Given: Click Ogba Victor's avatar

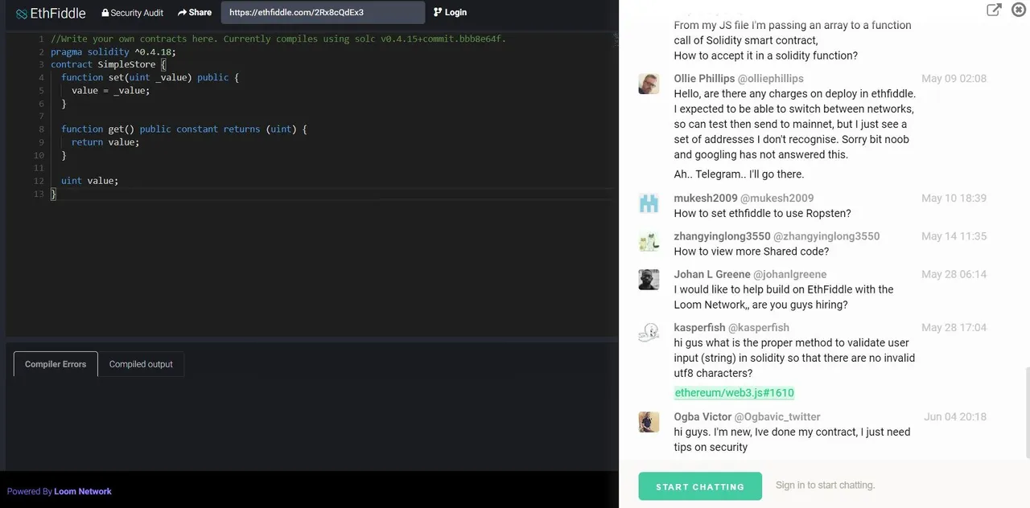Looking at the screenshot, I should point(649,422).
